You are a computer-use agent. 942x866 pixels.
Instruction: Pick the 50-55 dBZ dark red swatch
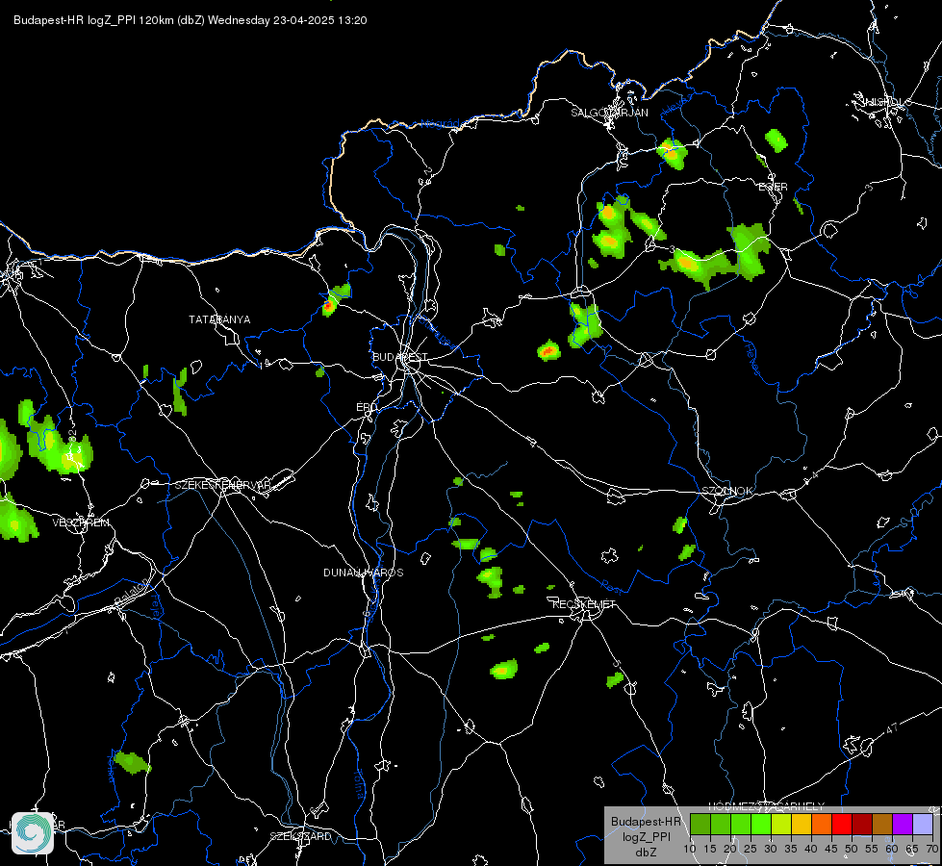[x=862, y=824]
